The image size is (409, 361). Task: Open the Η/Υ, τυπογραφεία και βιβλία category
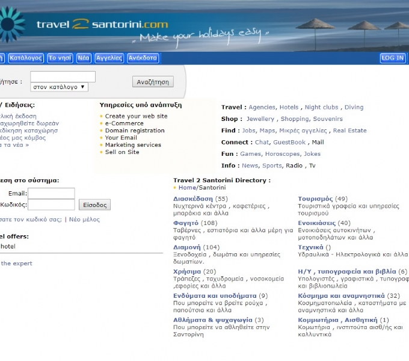[x=347, y=271]
